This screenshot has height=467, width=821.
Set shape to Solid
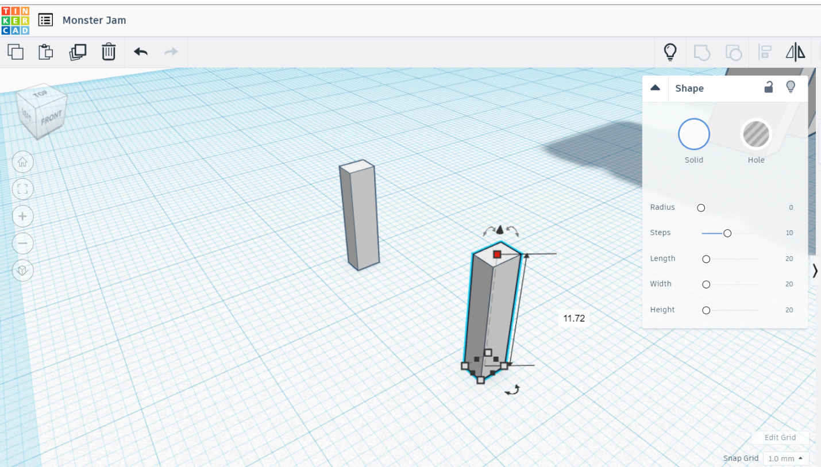coord(694,134)
